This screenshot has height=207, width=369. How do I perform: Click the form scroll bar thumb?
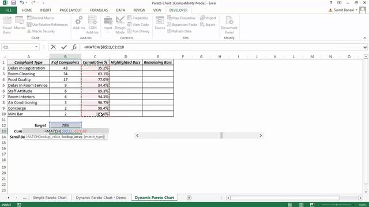[x=221, y=136]
